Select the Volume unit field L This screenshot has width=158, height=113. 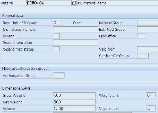coord(151,109)
